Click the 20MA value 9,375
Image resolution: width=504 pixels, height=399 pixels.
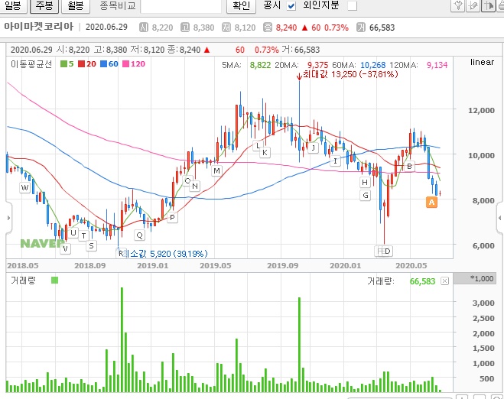(x=318, y=65)
